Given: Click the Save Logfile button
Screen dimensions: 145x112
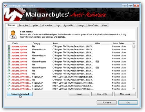Looking at the screenshot, I should click(102, 94).
